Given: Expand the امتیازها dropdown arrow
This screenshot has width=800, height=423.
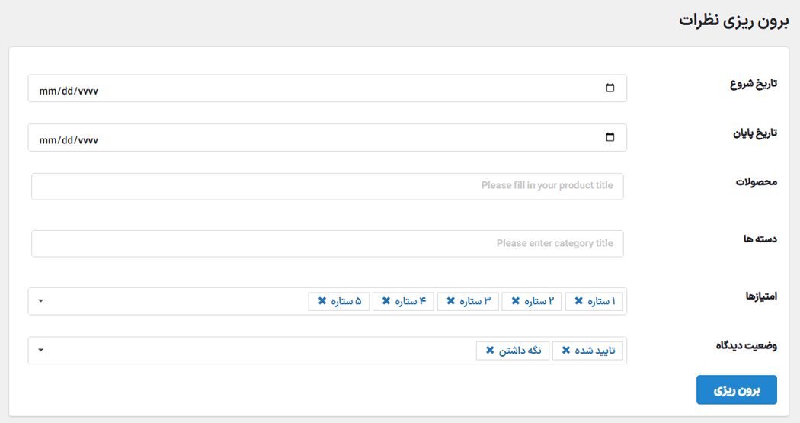Looking at the screenshot, I should coord(41,301).
